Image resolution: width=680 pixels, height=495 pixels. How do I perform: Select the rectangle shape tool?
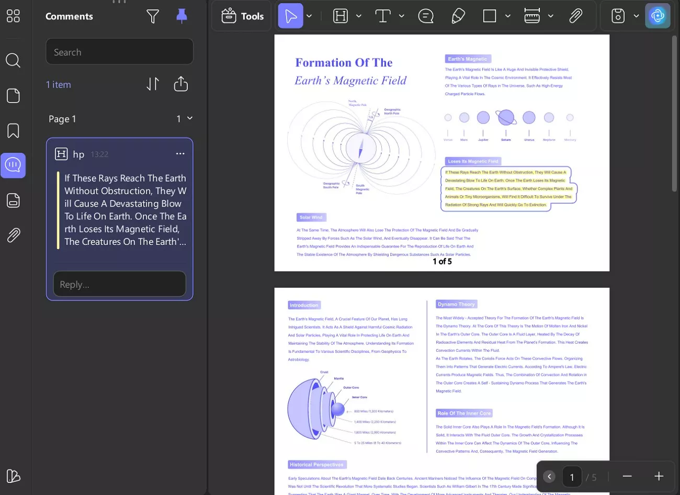point(490,16)
